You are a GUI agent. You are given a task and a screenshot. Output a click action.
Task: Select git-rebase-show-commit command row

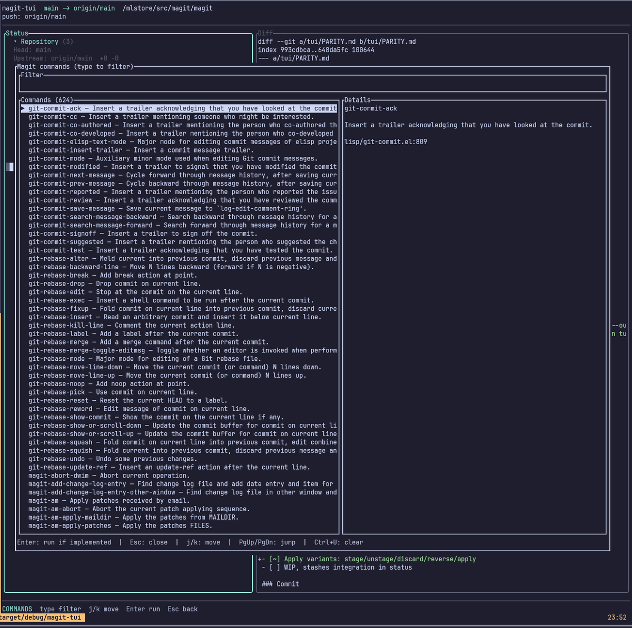[x=179, y=417]
